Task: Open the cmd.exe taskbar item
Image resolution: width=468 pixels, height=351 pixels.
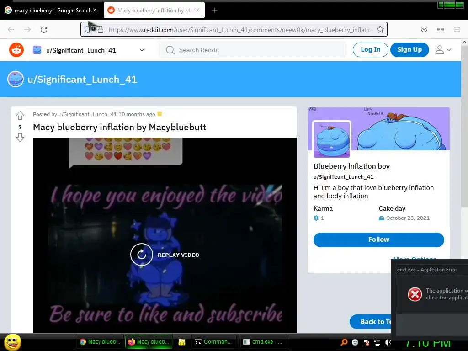Action: [263, 342]
